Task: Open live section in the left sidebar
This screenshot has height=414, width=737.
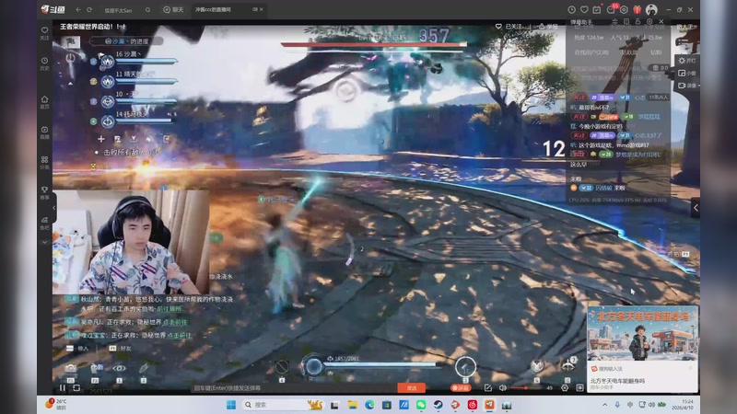Action: coord(44,132)
